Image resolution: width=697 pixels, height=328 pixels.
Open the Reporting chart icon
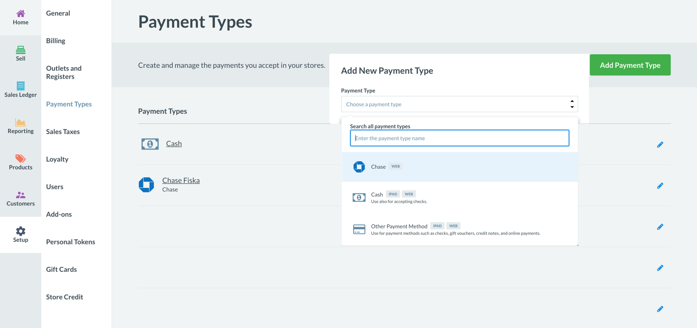(20, 122)
